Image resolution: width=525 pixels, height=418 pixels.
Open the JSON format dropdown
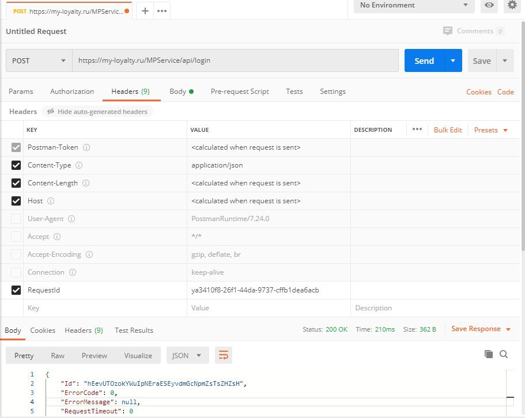click(187, 355)
